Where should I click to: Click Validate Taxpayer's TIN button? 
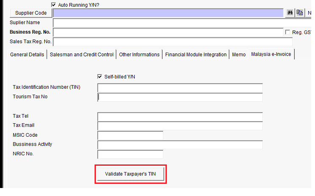[x=130, y=174]
